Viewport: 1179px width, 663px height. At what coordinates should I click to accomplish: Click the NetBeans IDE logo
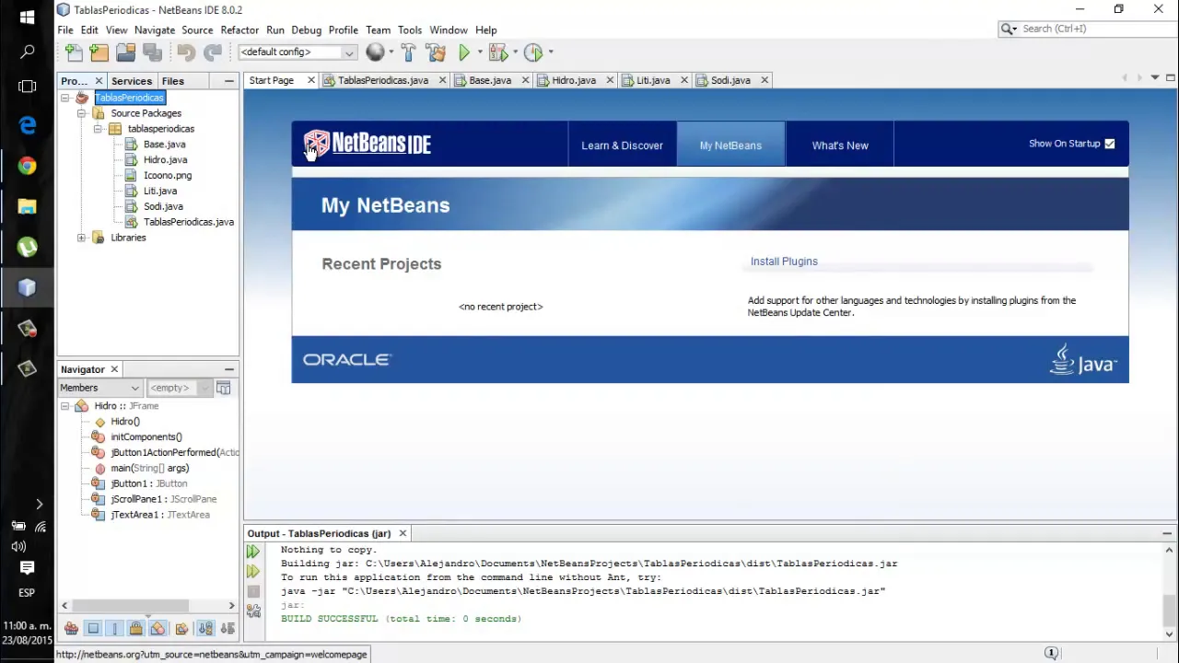pos(368,144)
